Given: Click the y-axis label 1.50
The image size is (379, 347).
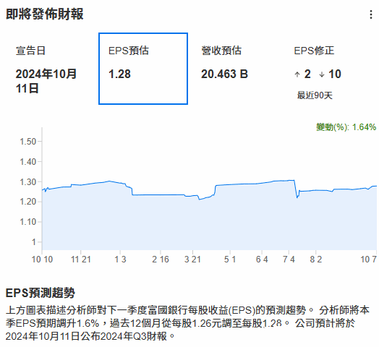Looking at the screenshot, I should tap(28, 142).
